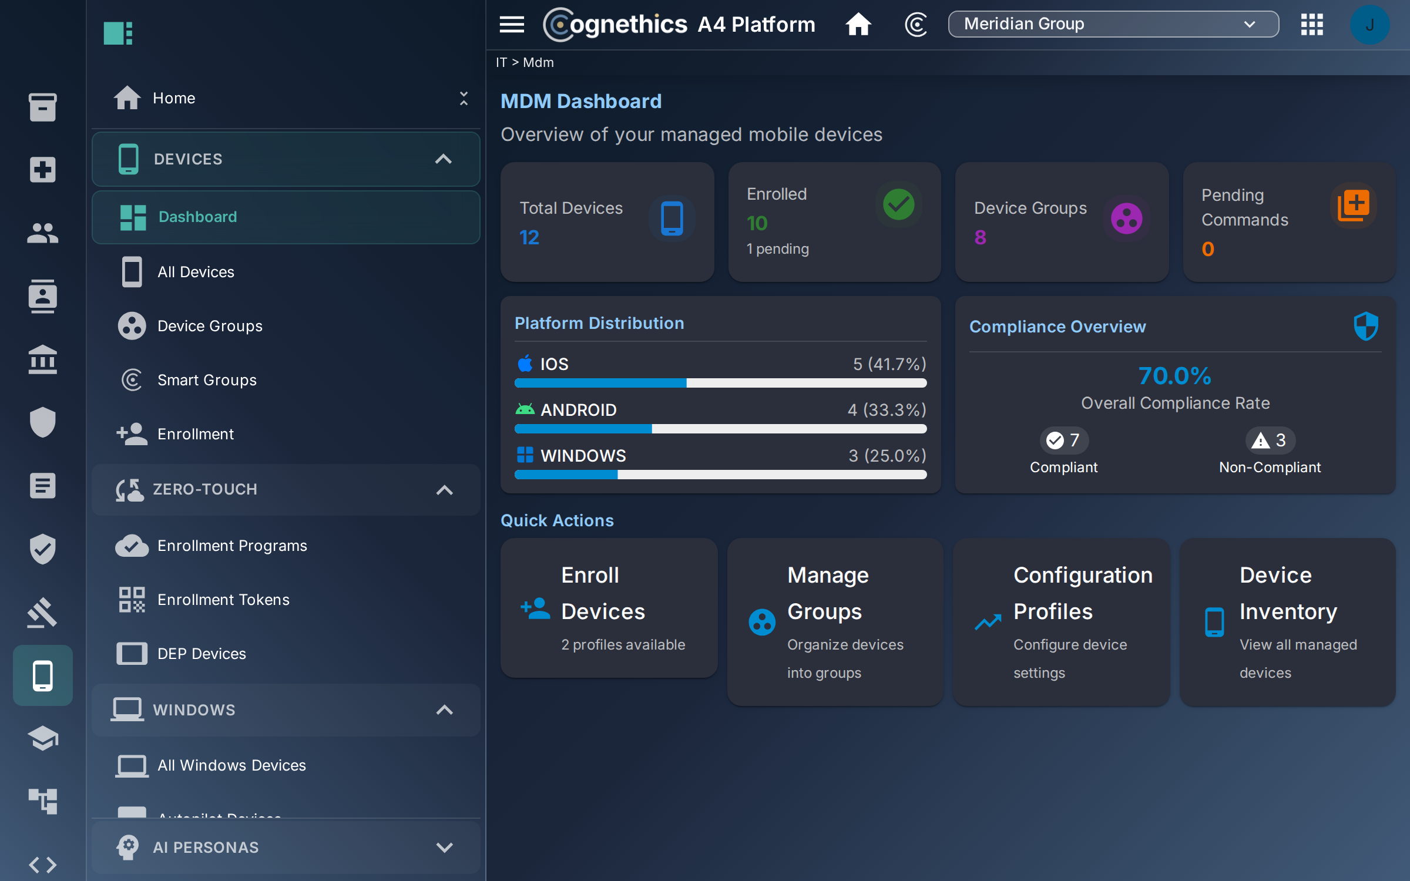Viewport: 1410px width, 881px height.
Task: Open Manage Groups quick action
Action: click(835, 622)
